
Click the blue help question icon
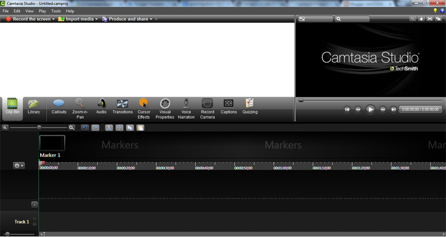[x=442, y=11]
